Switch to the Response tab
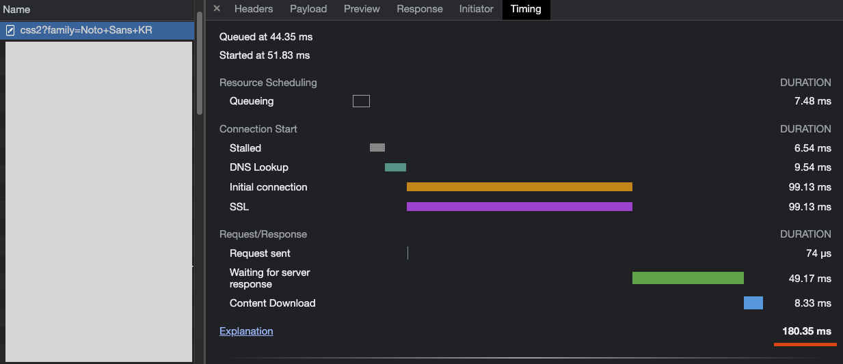The width and height of the screenshot is (843, 364). tap(420, 9)
